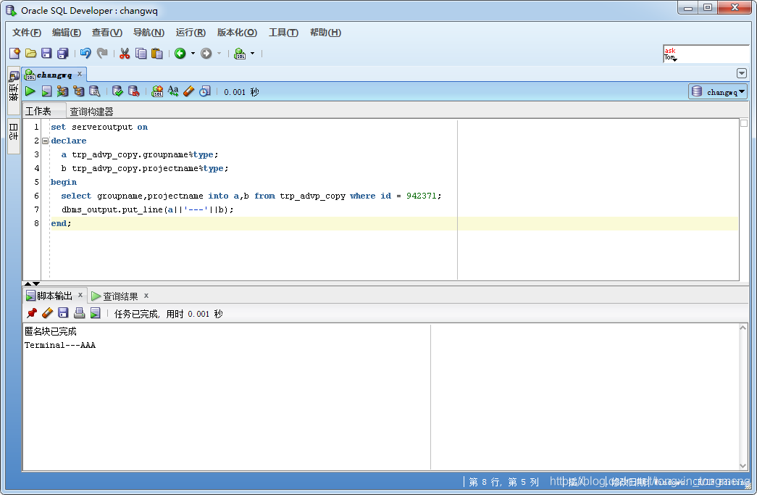Click the Autotrace icon
Viewport: 757px width, 495px height.
[x=62, y=91]
